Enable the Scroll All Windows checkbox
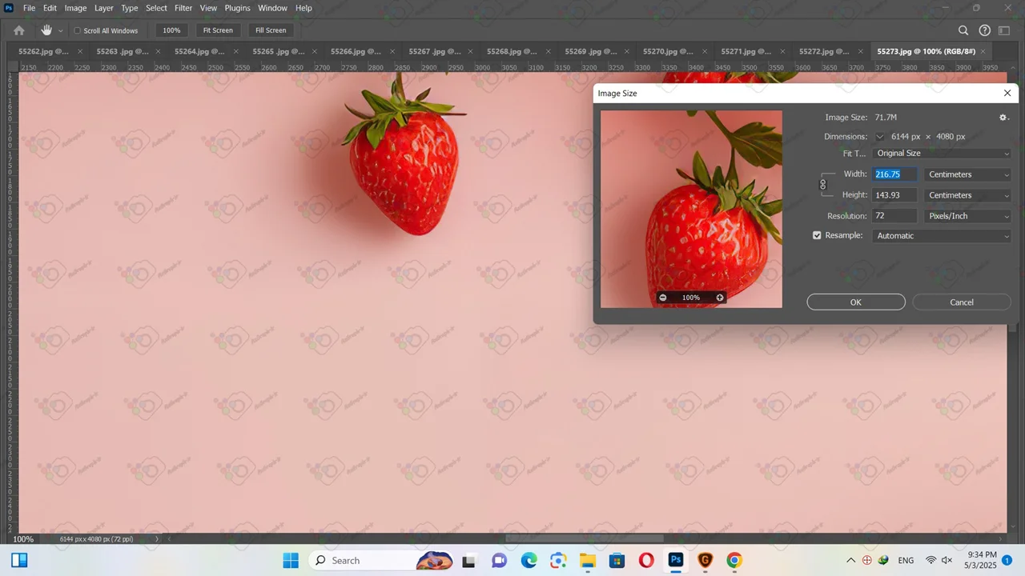 pos(78,31)
